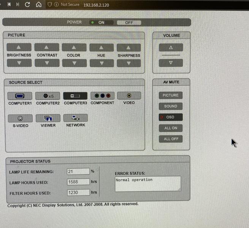Click the LAMP LIFE REMAINING label
Screen dimensions: 249x228
pyautogui.click(x=32, y=172)
